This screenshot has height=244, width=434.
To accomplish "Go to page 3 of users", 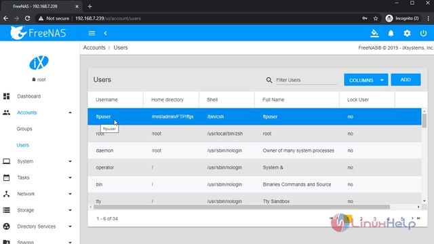I will [x=374, y=218].
